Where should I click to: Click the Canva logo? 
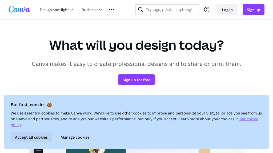[x=19, y=9]
